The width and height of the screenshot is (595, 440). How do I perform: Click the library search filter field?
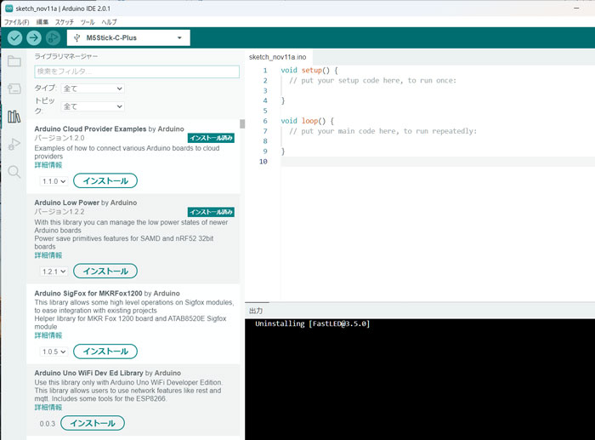(137, 71)
